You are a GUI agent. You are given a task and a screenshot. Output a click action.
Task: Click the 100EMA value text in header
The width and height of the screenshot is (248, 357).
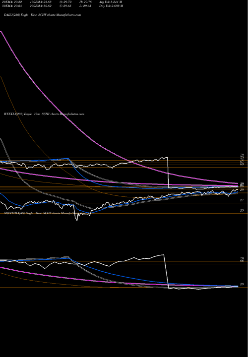42,2
